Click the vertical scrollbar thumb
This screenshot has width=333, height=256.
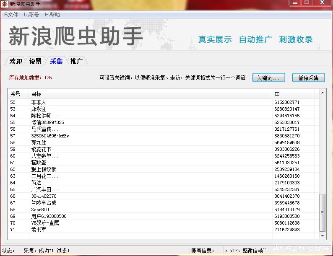tap(322, 212)
